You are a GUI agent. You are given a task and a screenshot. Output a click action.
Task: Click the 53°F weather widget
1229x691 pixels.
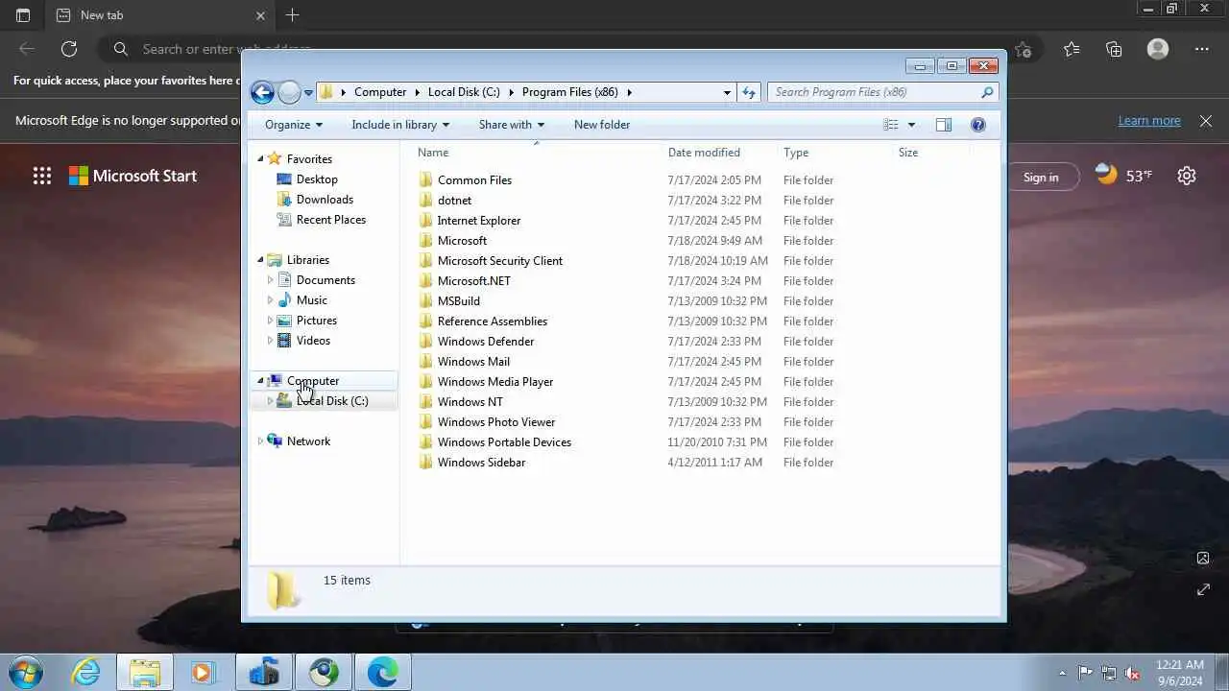pyautogui.click(x=1124, y=176)
